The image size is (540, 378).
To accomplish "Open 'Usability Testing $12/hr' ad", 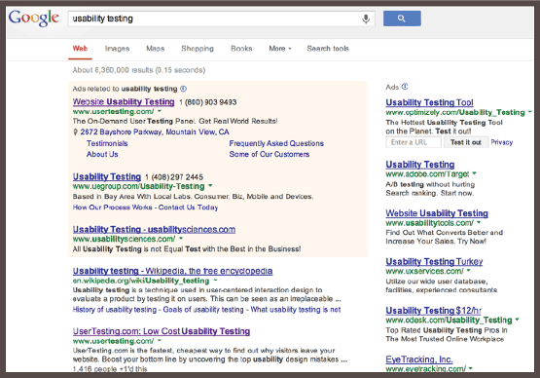I will point(434,311).
